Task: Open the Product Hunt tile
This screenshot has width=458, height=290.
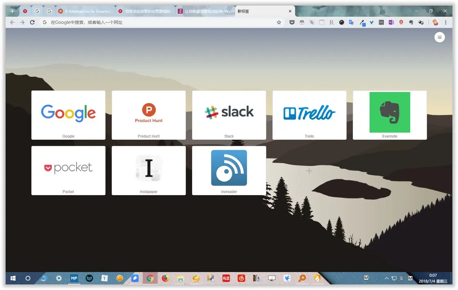Action: 149,115
